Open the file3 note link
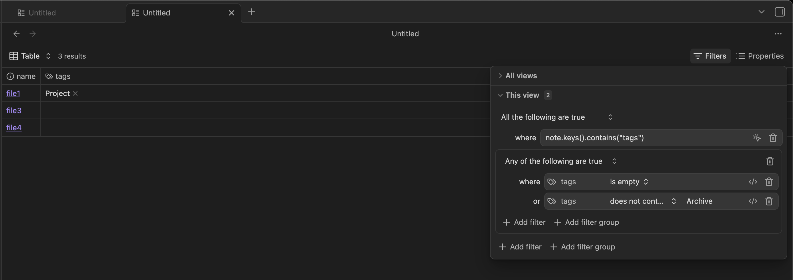This screenshot has height=280, width=793. [x=14, y=111]
